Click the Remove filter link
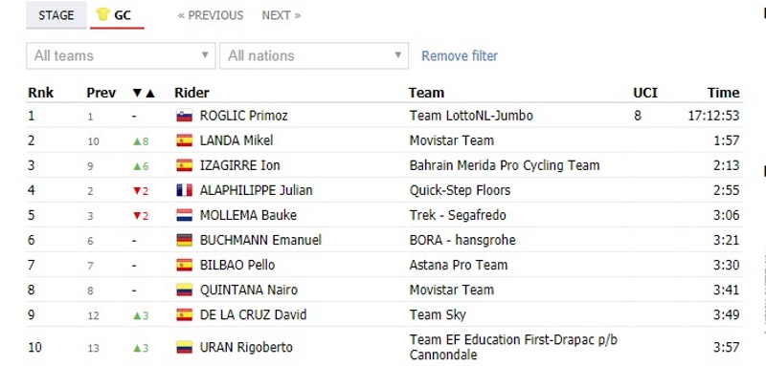This screenshot has height=366, width=766. [x=460, y=55]
